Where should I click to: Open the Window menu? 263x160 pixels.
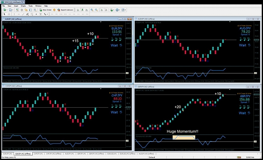coord(38,6)
